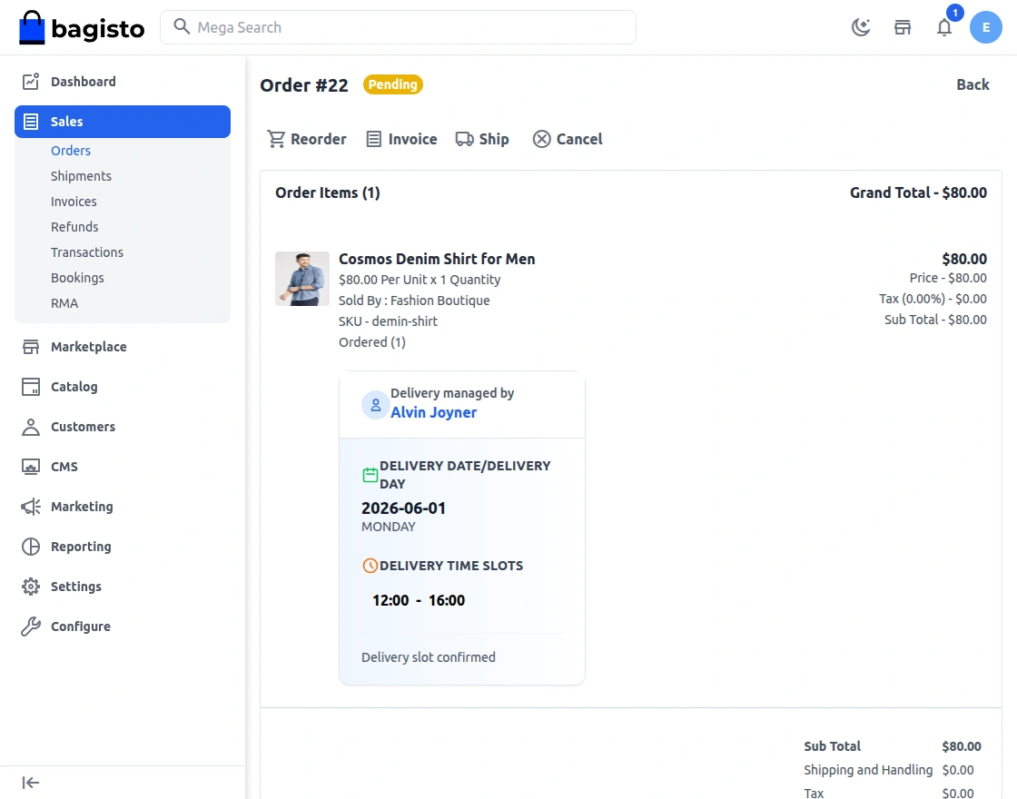Click the Marketplace store icon in sidebar
The height and width of the screenshot is (799, 1017).
(x=31, y=346)
